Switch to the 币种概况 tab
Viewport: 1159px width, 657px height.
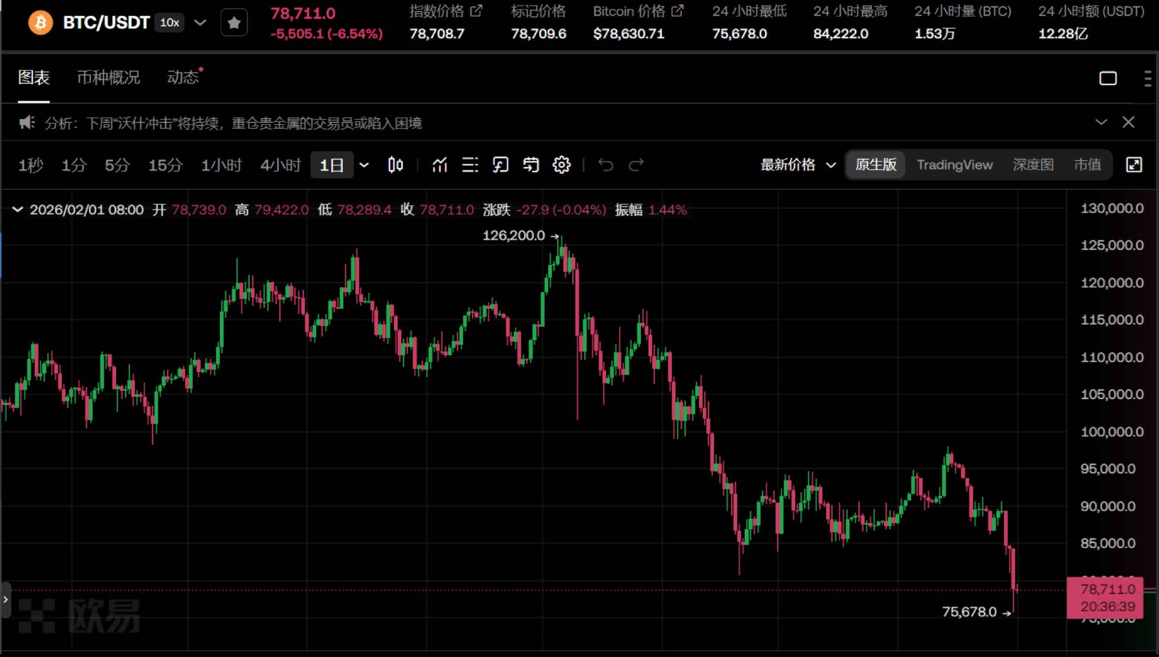pyautogui.click(x=109, y=78)
